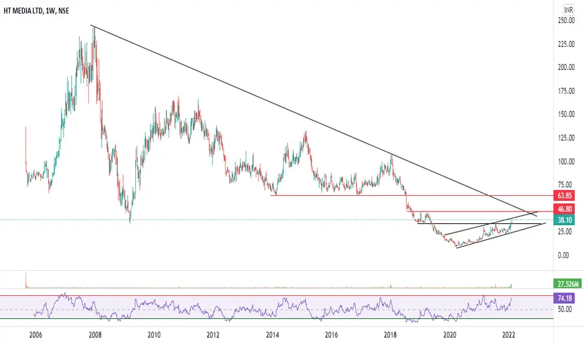Click the 125.00 price axis label
This screenshot has height=344, width=584.
click(566, 138)
